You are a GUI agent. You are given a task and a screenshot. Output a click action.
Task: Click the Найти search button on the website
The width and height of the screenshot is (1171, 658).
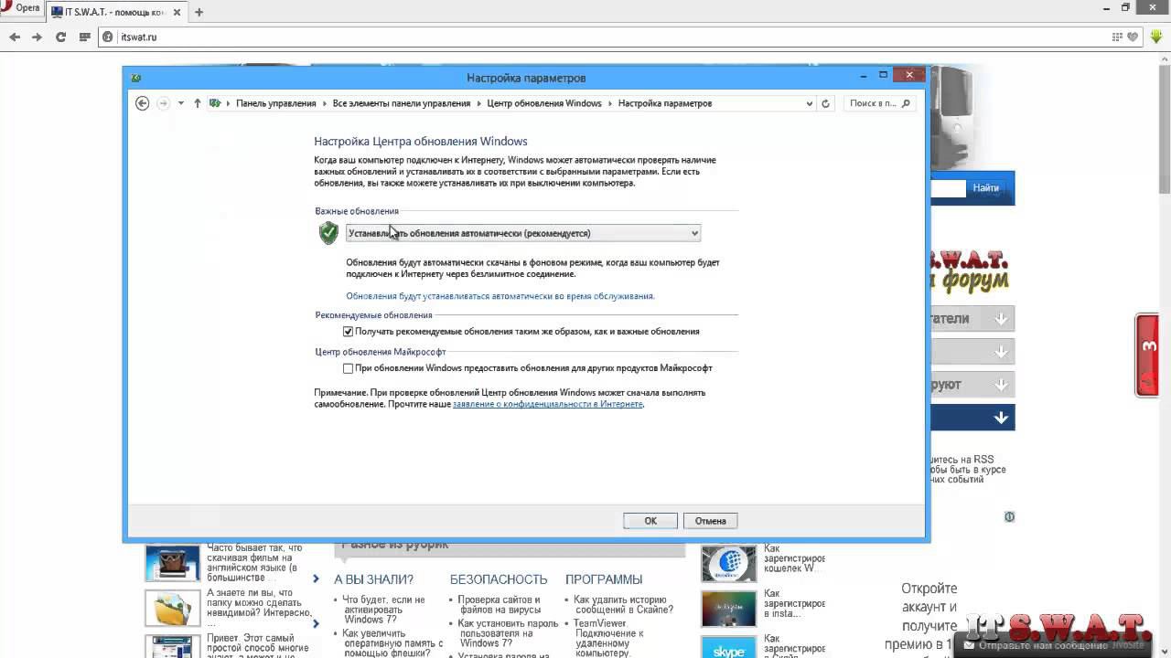(x=986, y=188)
